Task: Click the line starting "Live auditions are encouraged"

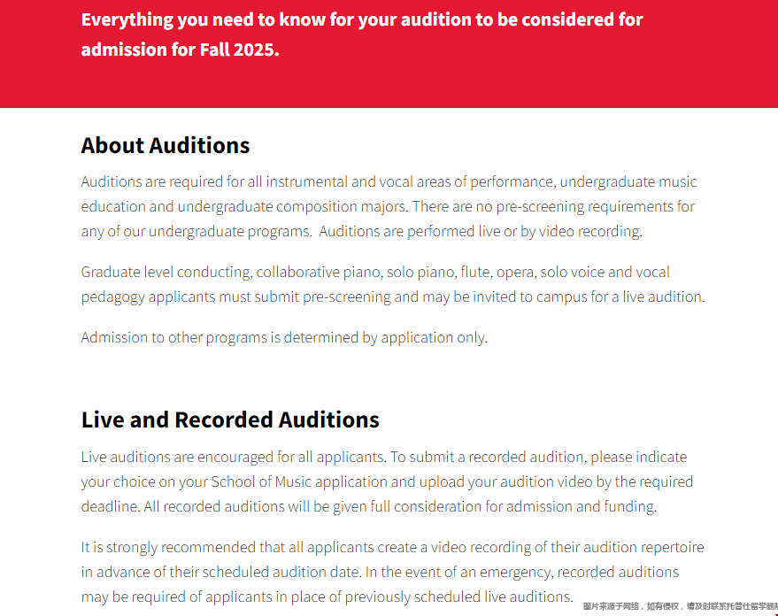Action: 384,458
